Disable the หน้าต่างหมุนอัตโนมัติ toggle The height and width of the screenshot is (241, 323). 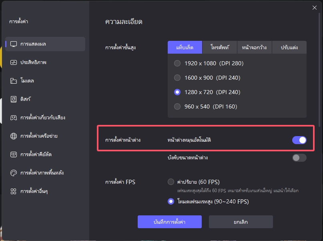(299, 140)
